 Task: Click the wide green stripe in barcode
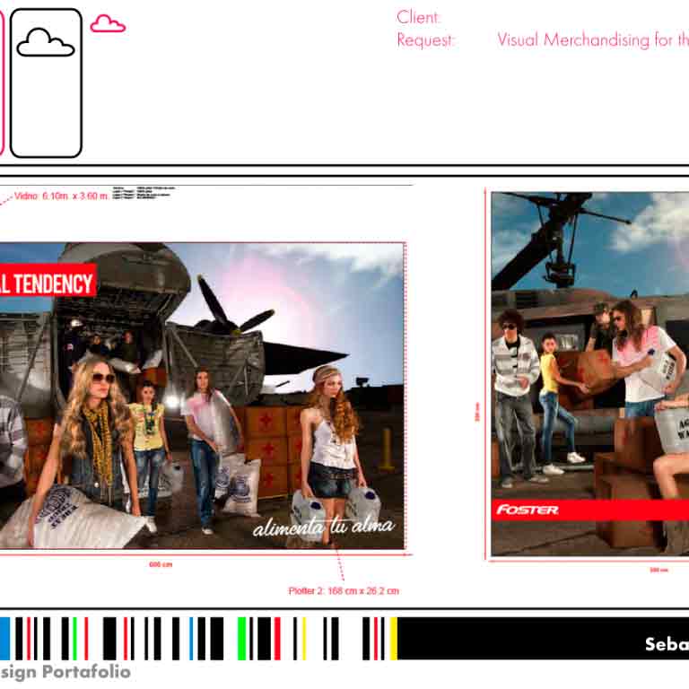coord(241,638)
